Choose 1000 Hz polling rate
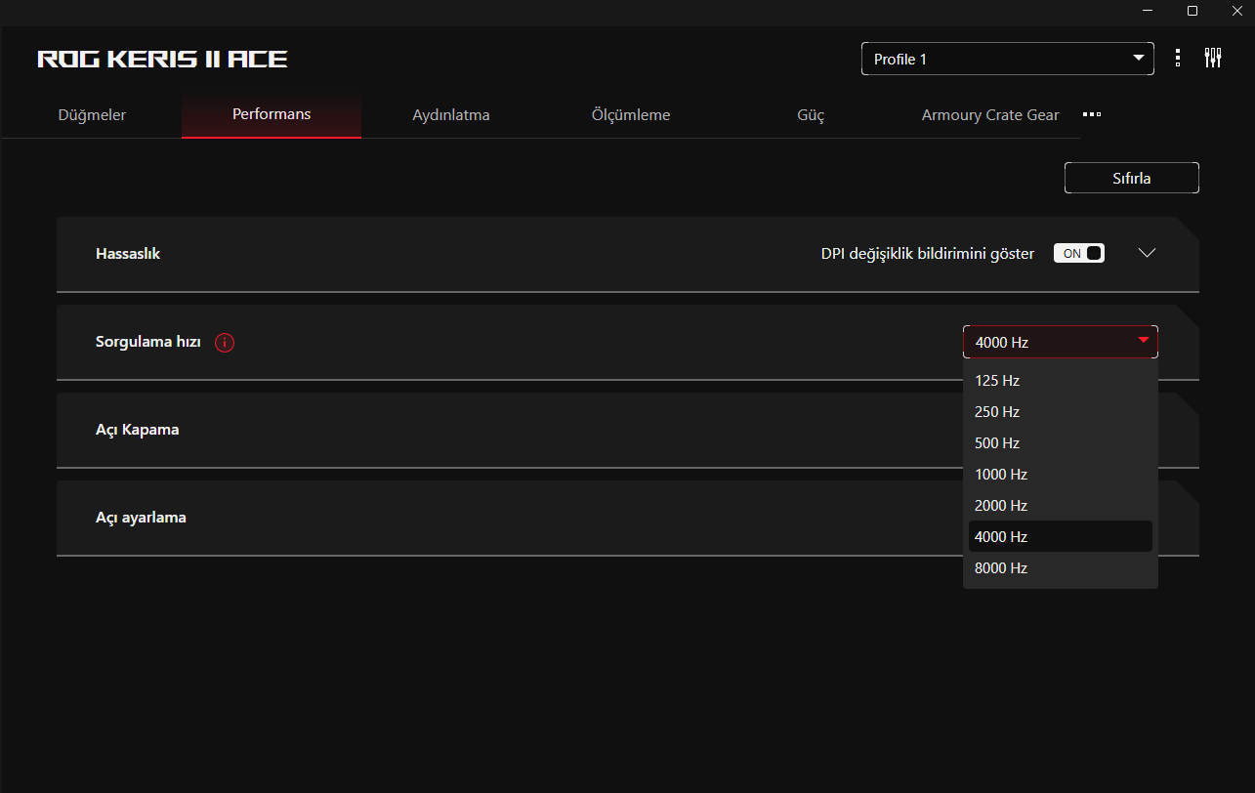 point(1061,474)
